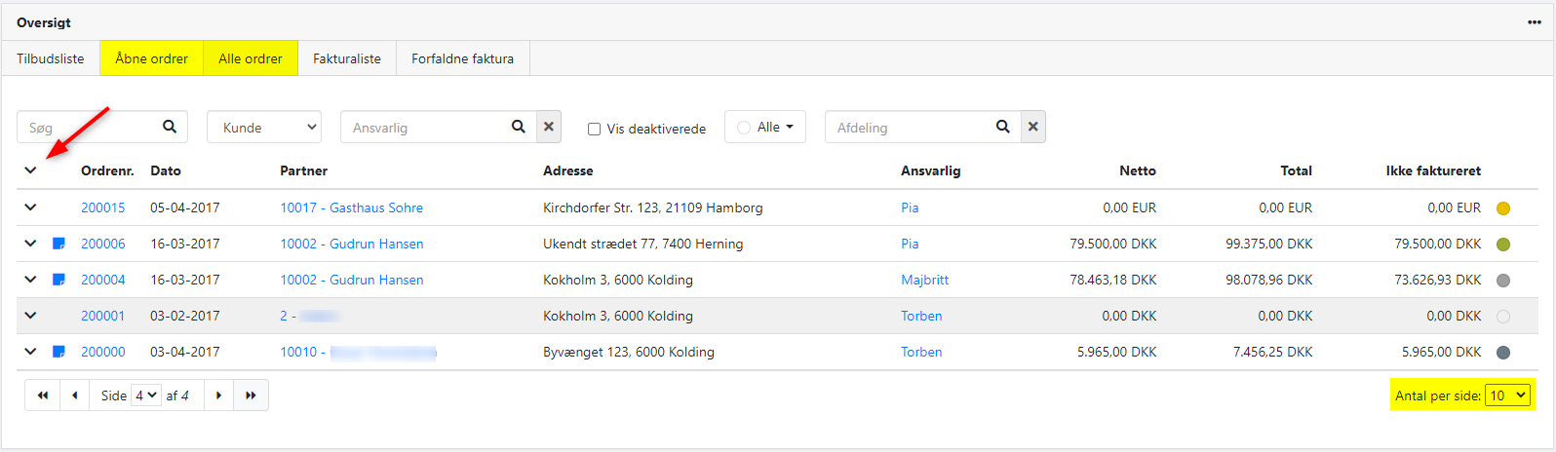This screenshot has height=452, width=1556.
Task: Change the Antal per side dropdown
Action: pyautogui.click(x=1507, y=395)
